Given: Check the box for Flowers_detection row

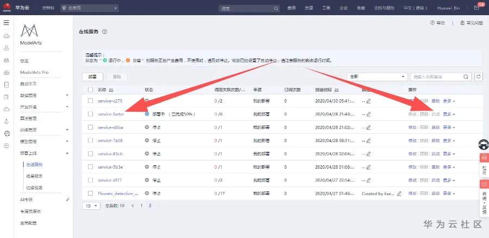Looking at the screenshot, I should [90, 193].
